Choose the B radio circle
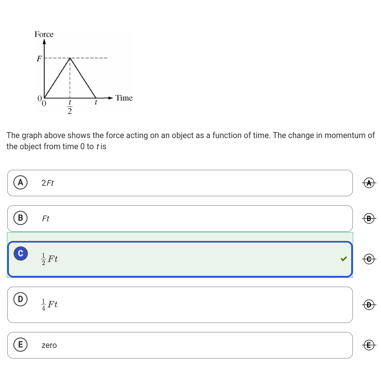The height and width of the screenshot is (367, 381). tap(21, 218)
